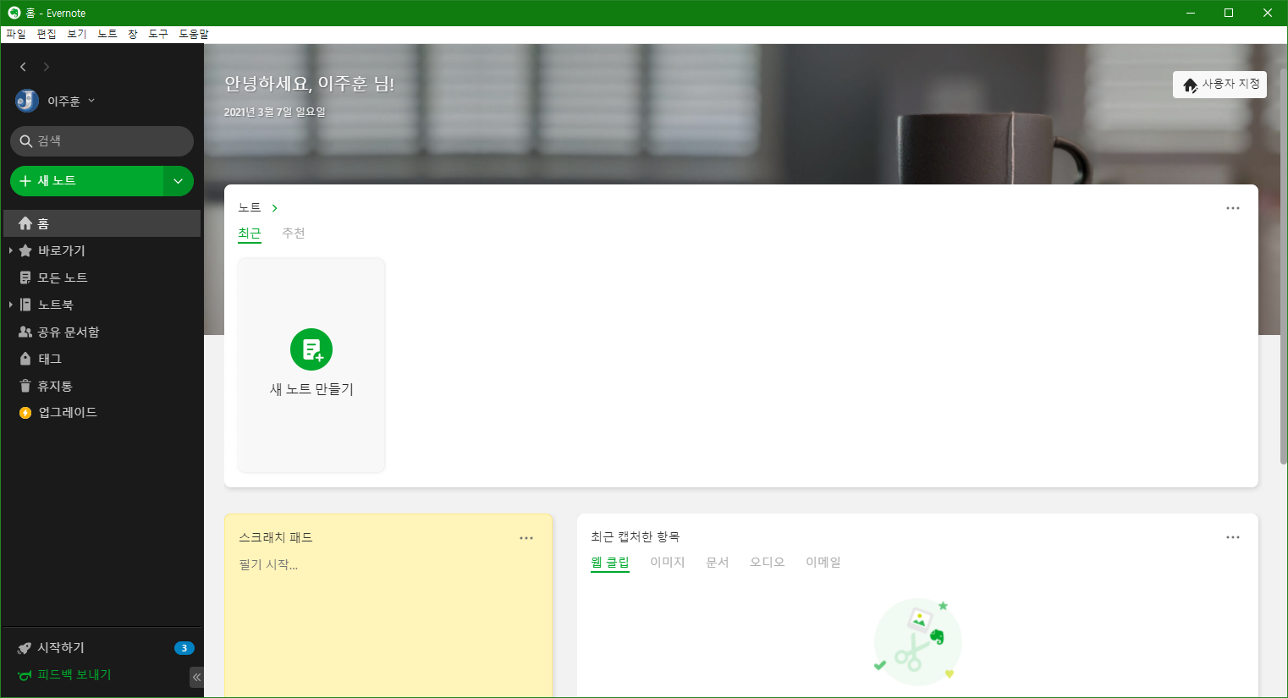Click the 태그 tag icon

(25, 359)
